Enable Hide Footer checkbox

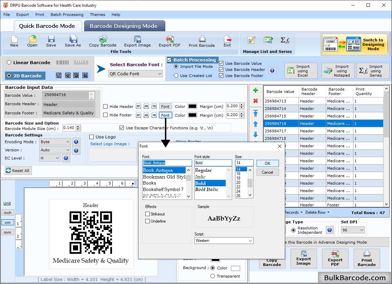pos(106,115)
